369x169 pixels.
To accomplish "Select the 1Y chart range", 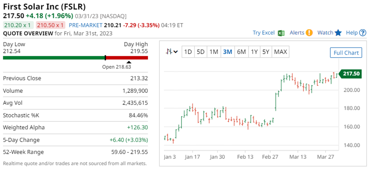I will point(254,52).
